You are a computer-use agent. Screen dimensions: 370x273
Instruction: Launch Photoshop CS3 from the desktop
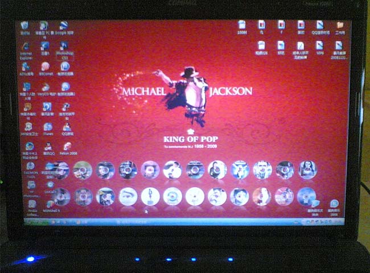pos(64,48)
